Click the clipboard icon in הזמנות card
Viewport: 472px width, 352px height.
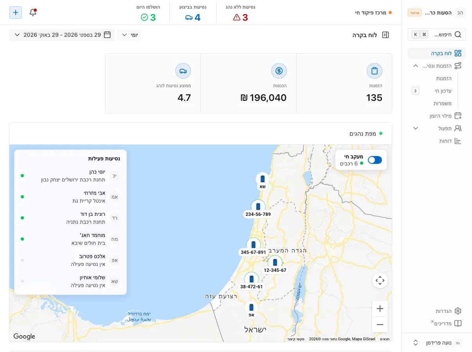tap(375, 71)
